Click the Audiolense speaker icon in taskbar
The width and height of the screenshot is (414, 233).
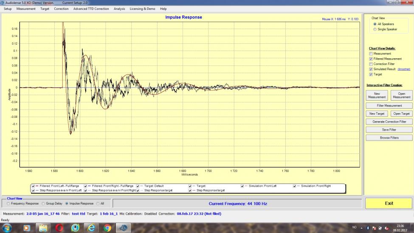pos(123,227)
